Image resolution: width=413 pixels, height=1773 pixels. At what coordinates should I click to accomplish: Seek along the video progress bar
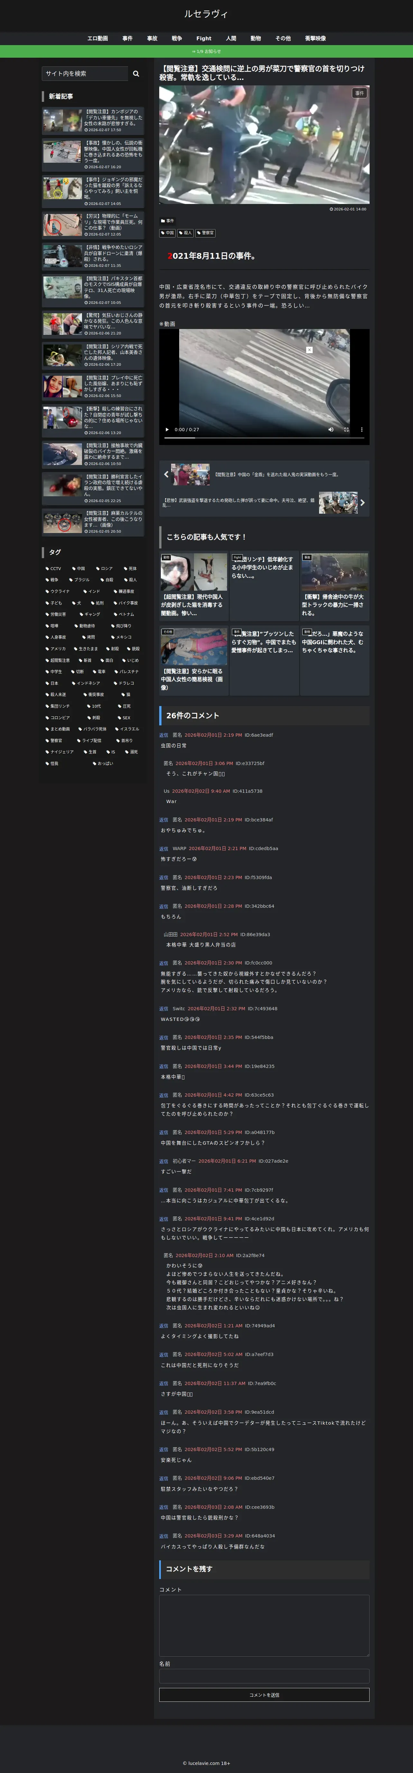[x=264, y=438]
